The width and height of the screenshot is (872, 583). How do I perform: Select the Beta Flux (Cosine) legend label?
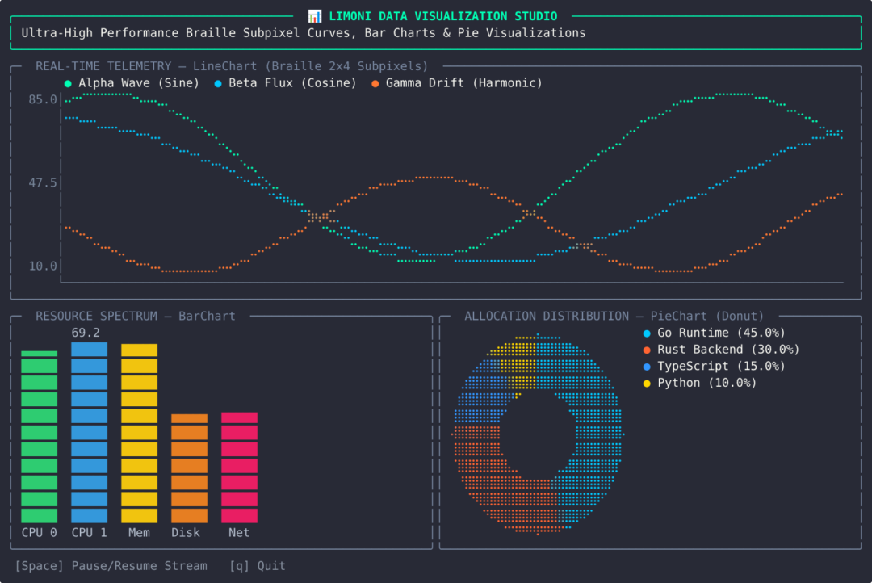click(x=292, y=83)
